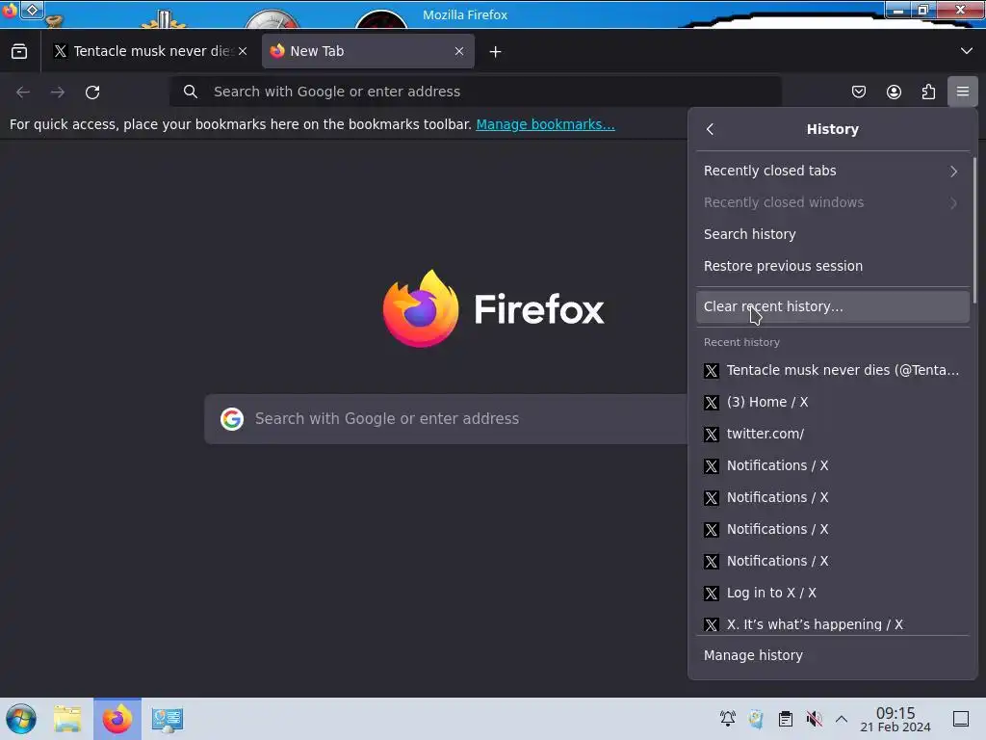
Task: Expand the Recently closed windows chevron
Action: coord(954,202)
